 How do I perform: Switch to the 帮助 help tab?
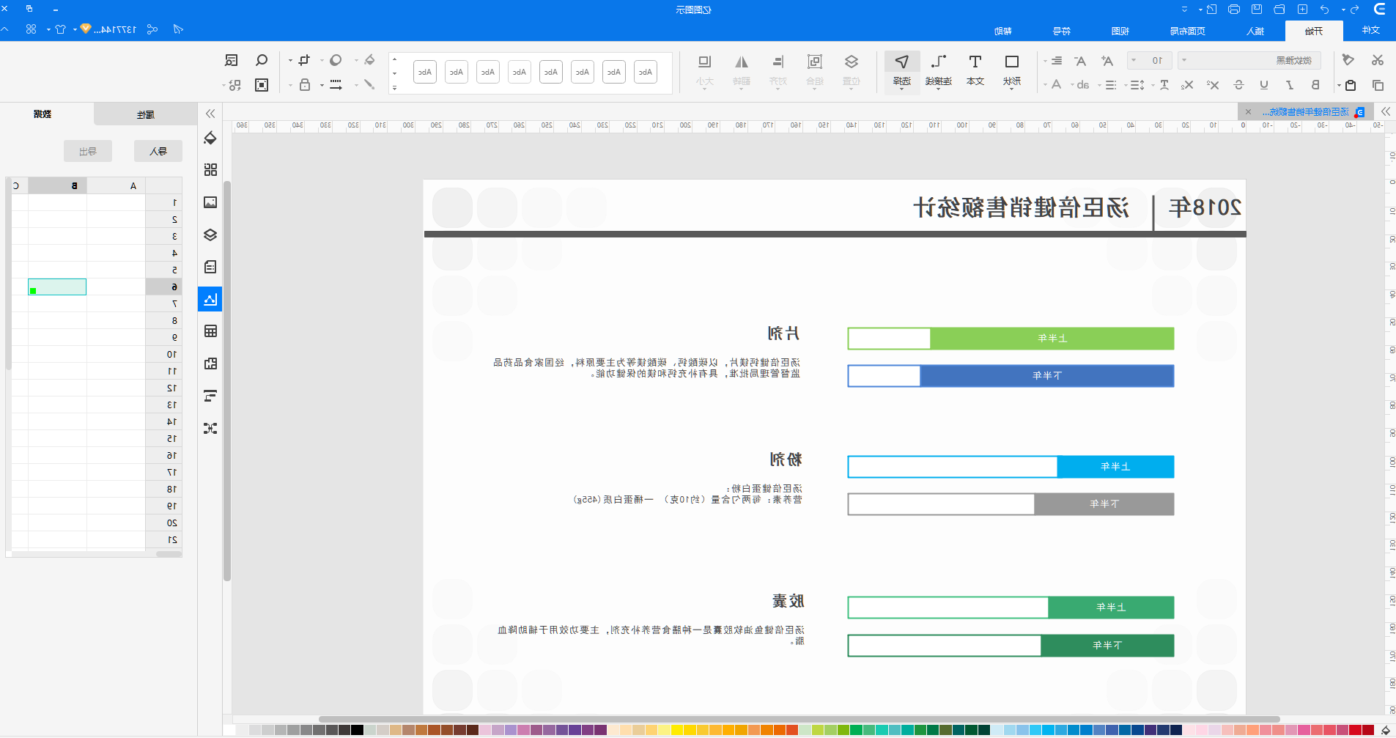pos(1002,31)
